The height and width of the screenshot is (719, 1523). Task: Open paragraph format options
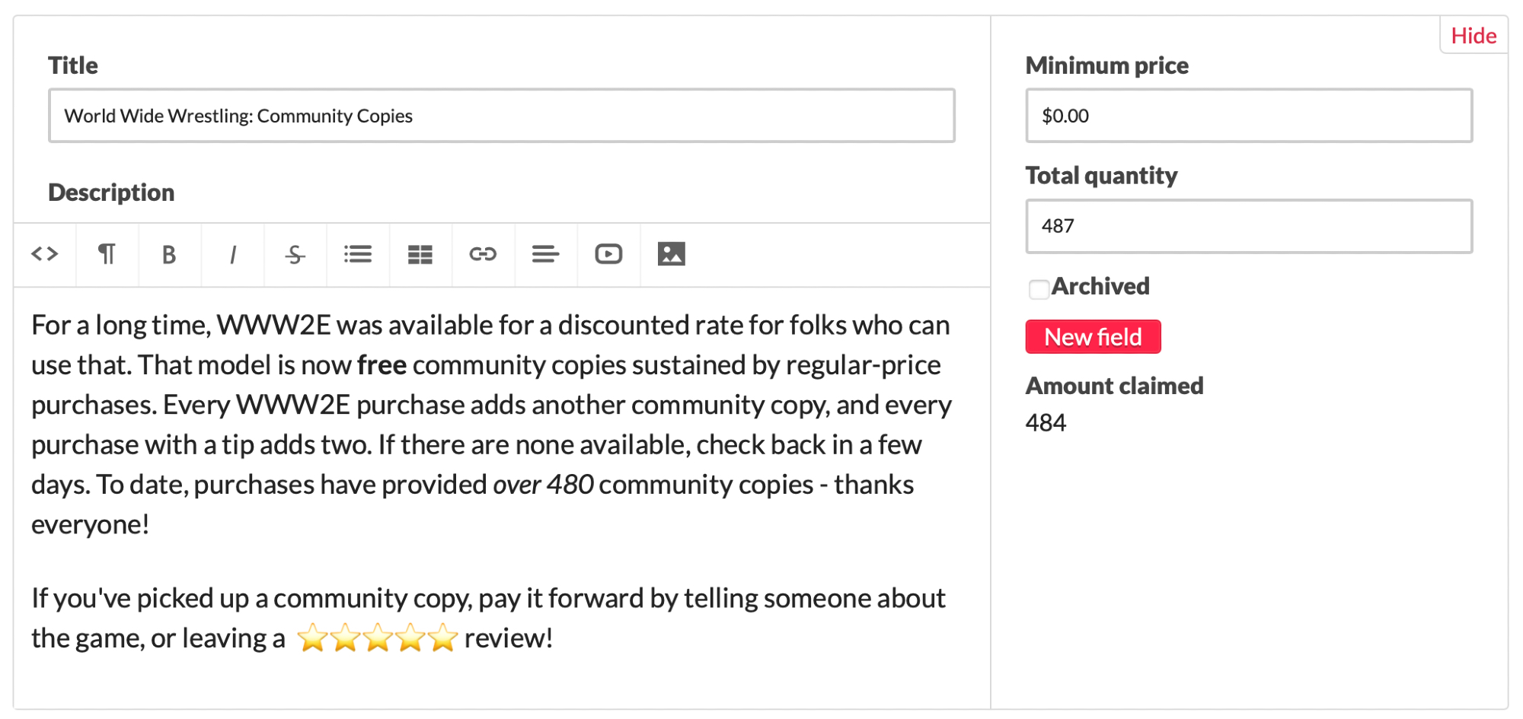(107, 254)
